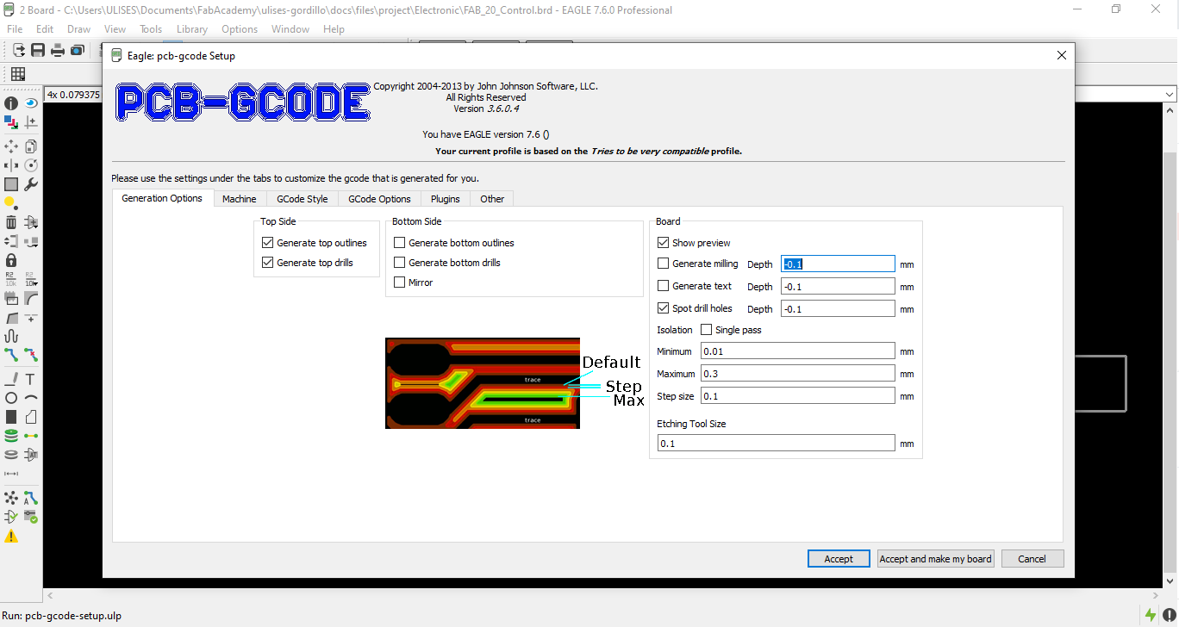
Task: Switch to the GCode Style tab
Action: [303, 199]
